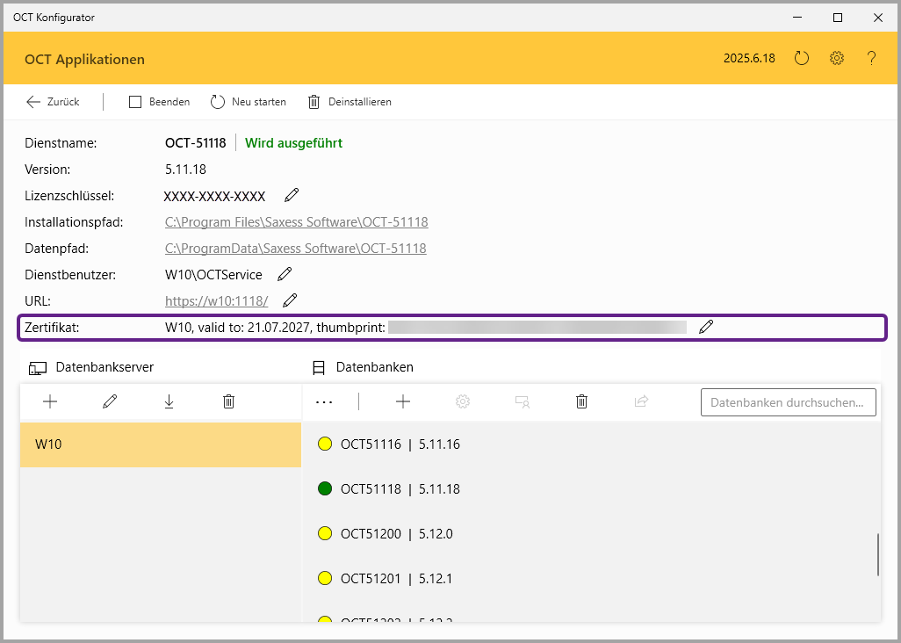Viewport: 901px width, 643px height.
Task: Edit selected Datenbankserver with pencil icon
Action: pos(110,401)
